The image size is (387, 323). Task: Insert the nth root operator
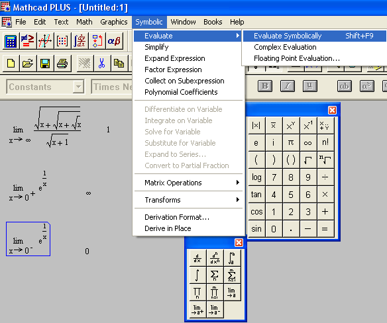(325, 160)
